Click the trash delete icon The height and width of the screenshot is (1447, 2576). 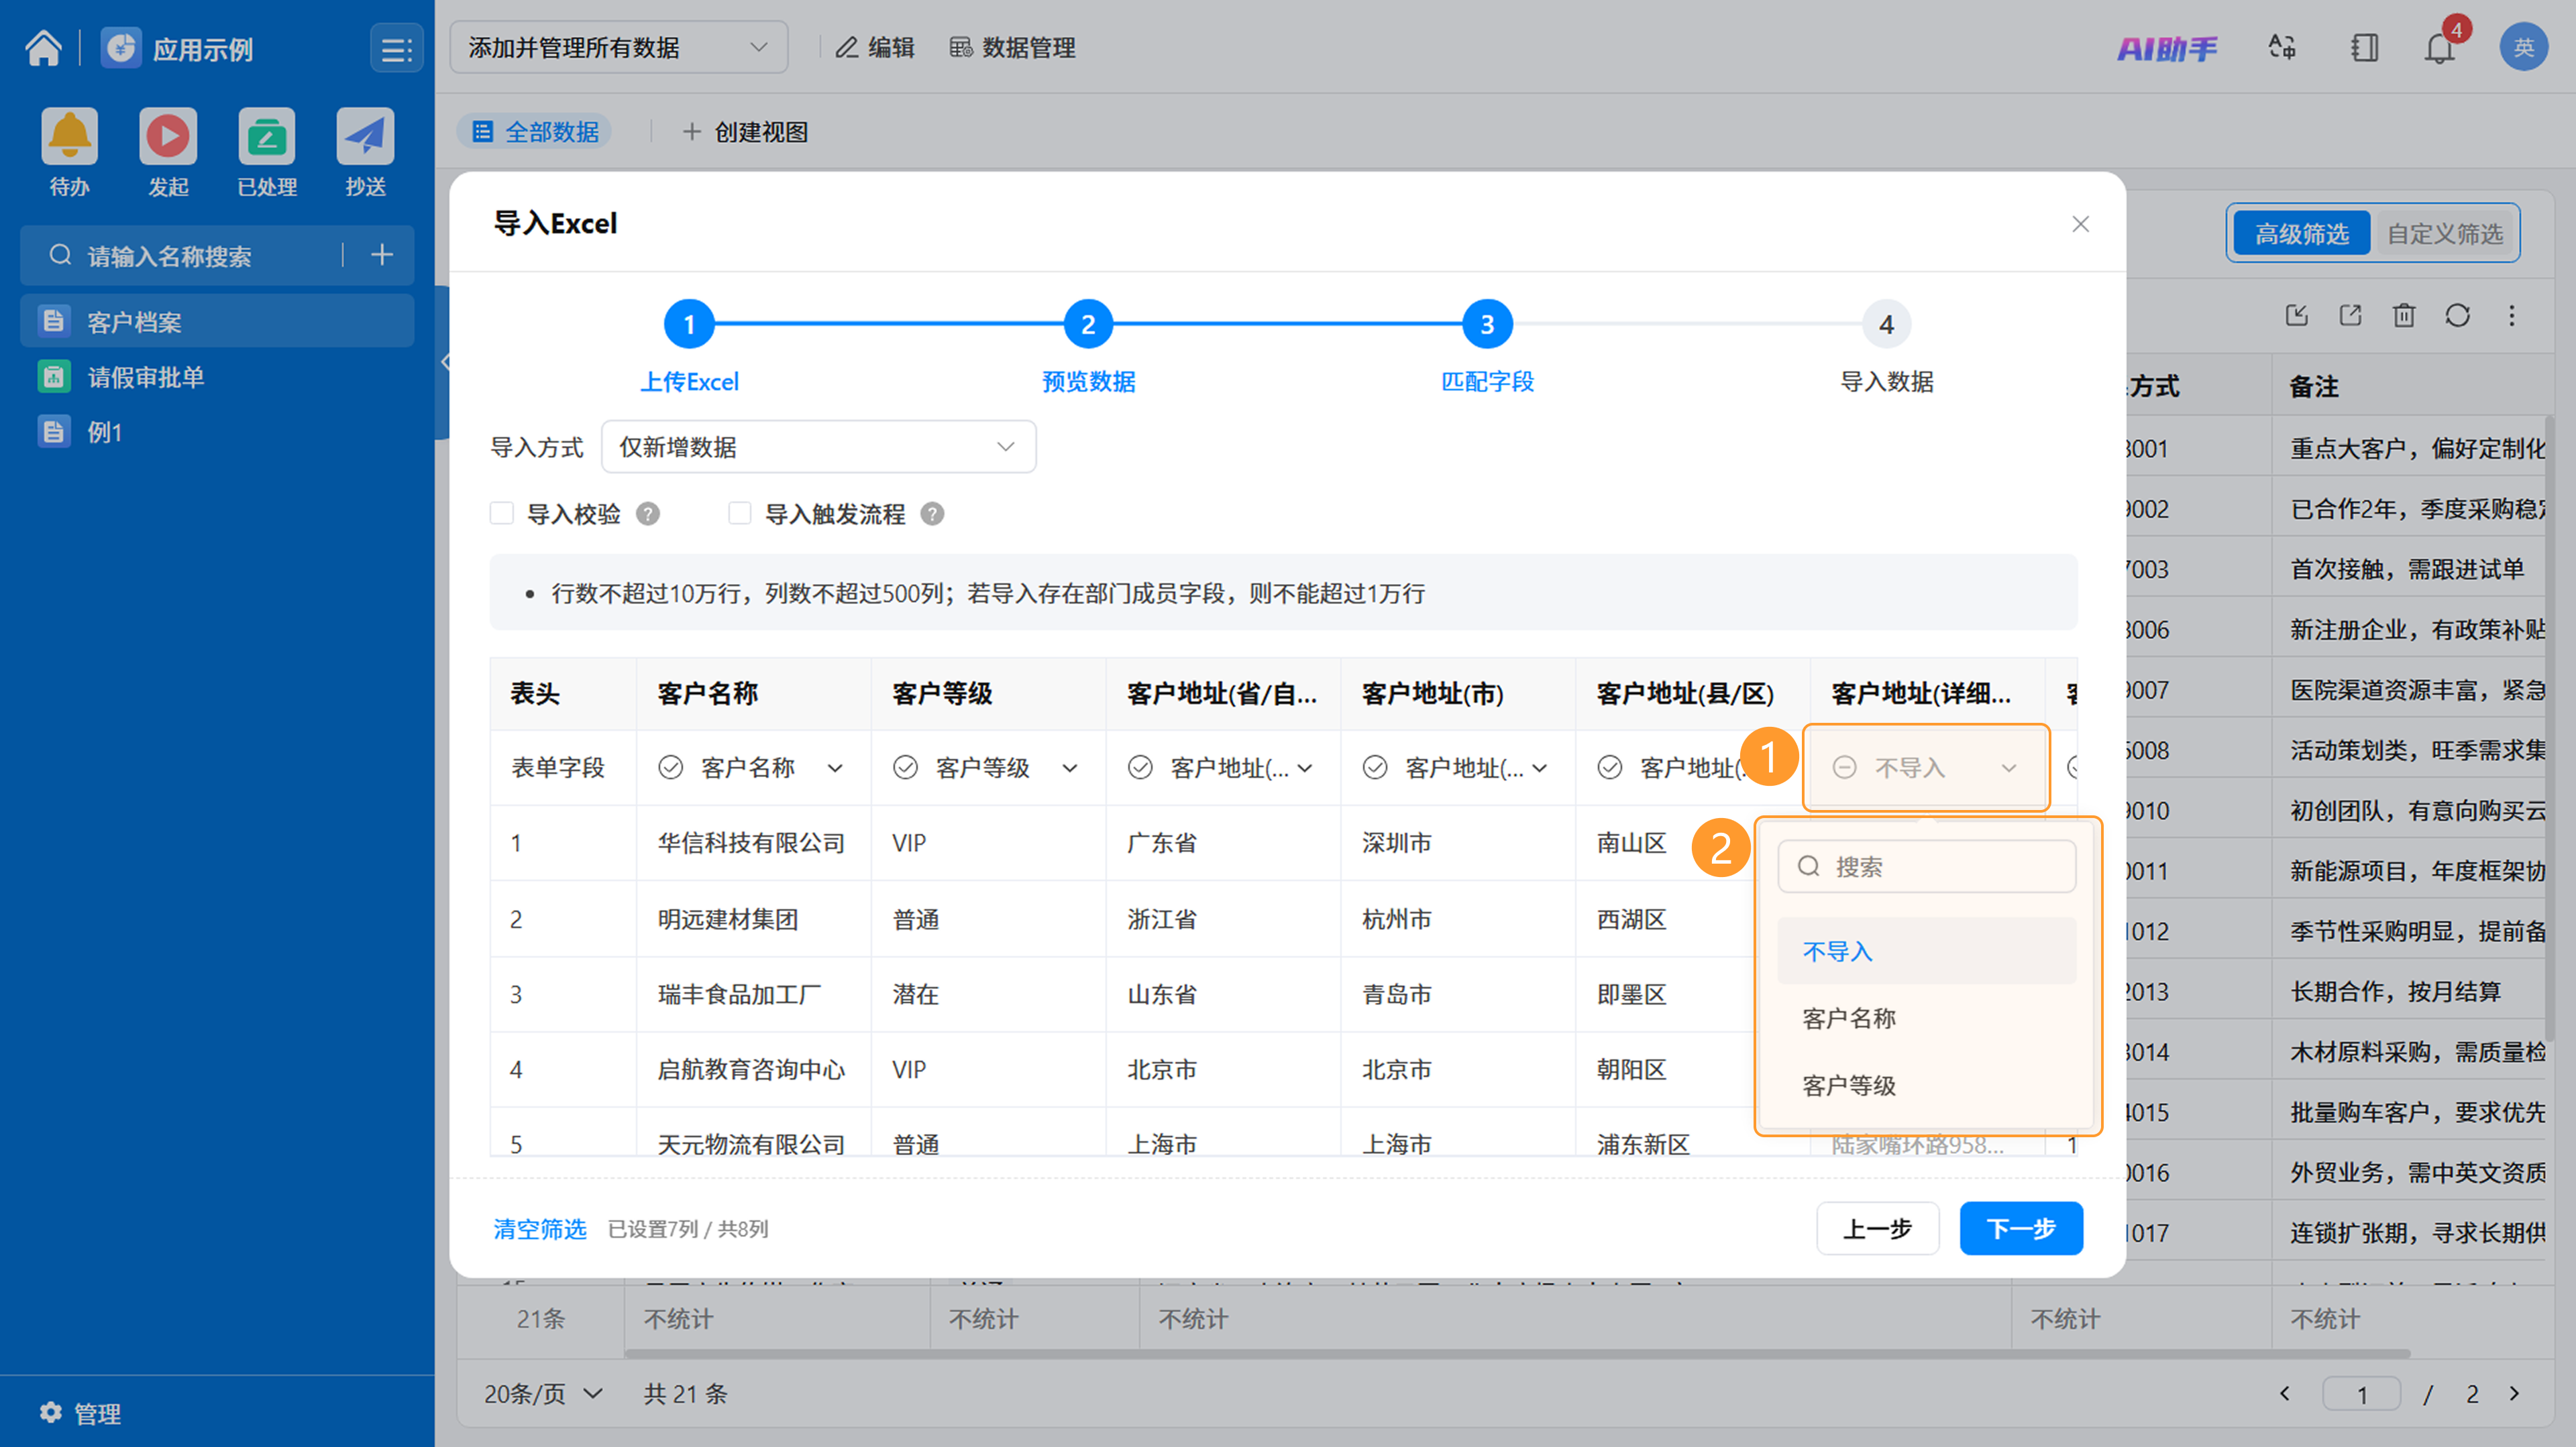click(x=2404, y=316)
